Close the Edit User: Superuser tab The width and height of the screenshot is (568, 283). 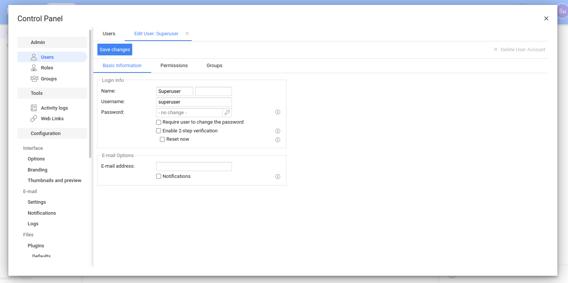pos(187,33)
